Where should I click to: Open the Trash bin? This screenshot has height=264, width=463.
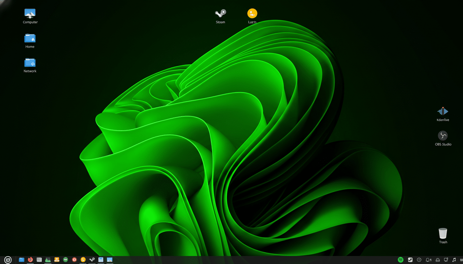click(443, 234)
